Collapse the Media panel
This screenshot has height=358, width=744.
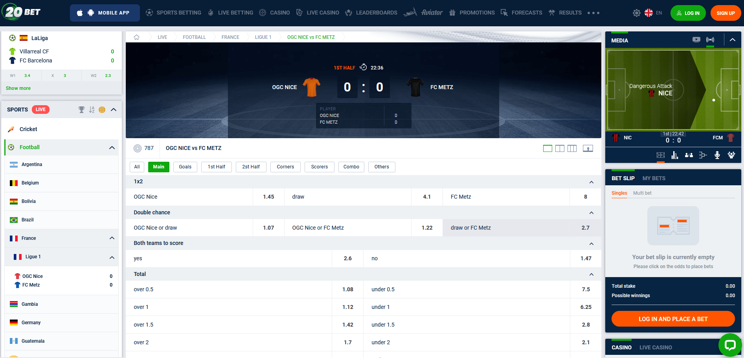point(733,40)
